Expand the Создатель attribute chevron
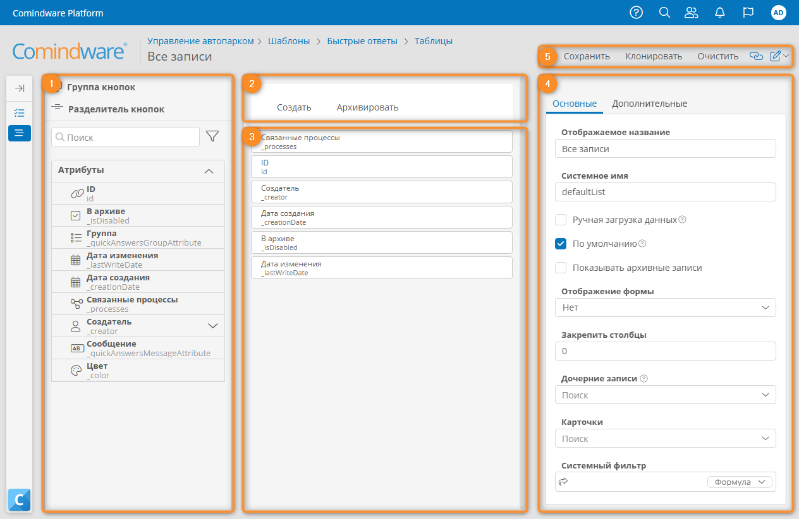Image resolution: width=799 pixels, height=519 pixels. (x=213, y=326)
